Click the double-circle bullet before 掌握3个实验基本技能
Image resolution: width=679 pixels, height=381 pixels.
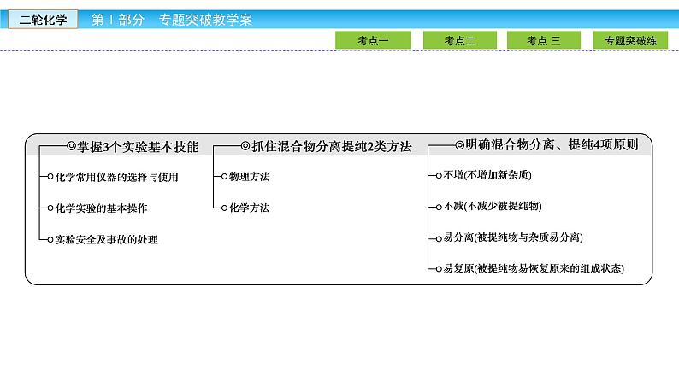(72, 146)
